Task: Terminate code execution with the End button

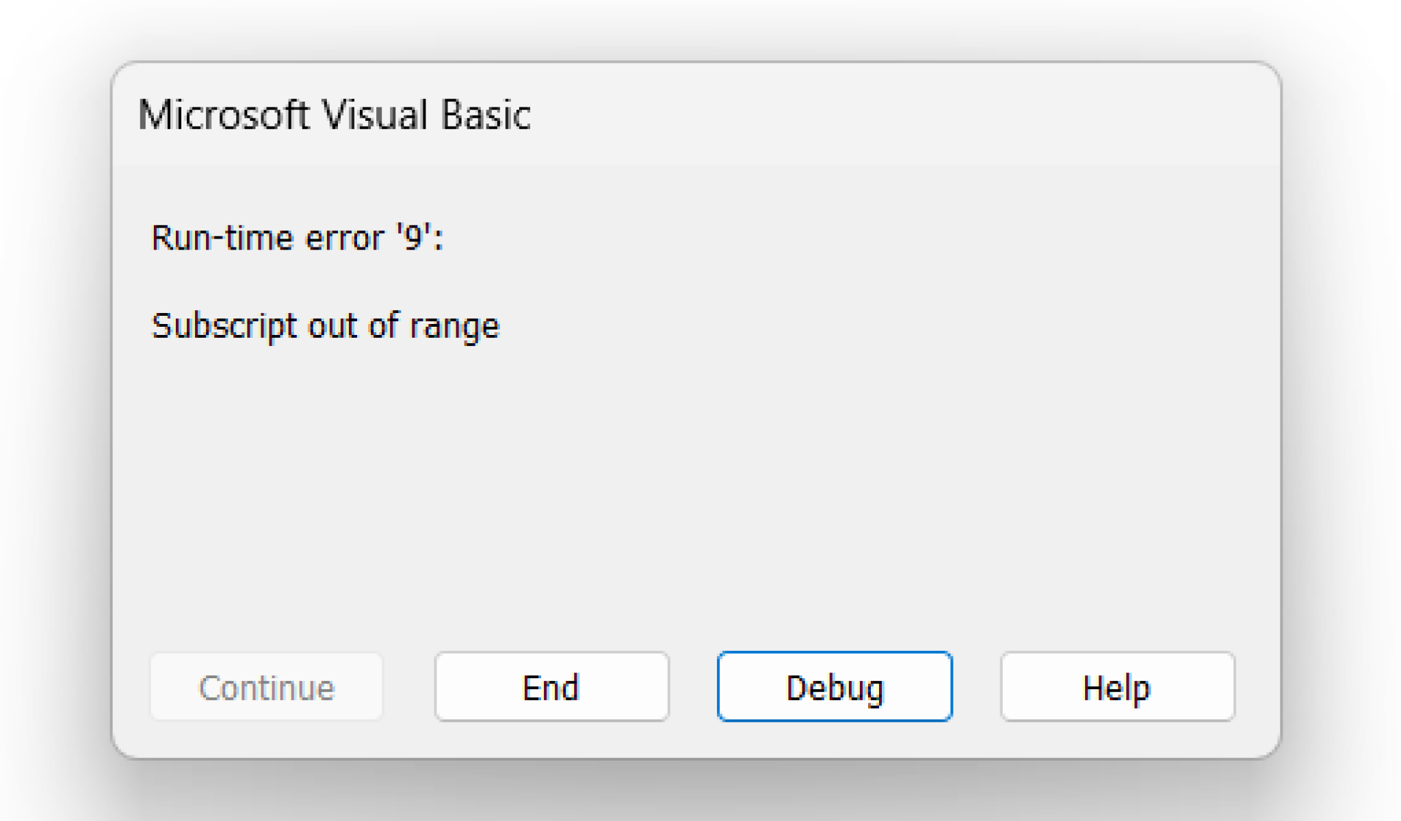Action: coord(551,687)
